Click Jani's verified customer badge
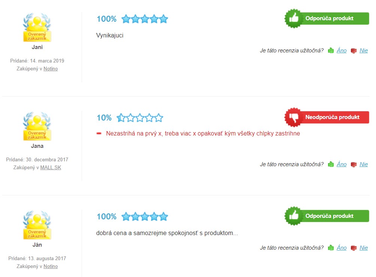Screen dimensions: 376x277 pyautogui.click(x=37, y=27)
